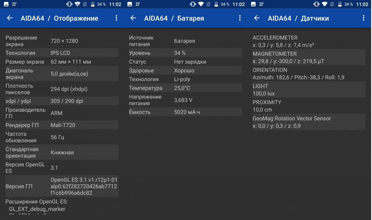372x220 pixels.
Task: Select the Температура 25,0°C row
Action: point(186,88)
